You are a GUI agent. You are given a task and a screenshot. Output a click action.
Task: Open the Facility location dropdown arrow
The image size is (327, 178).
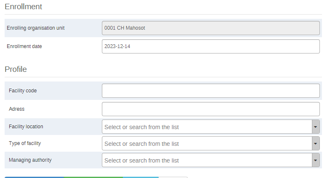[316, 127]
